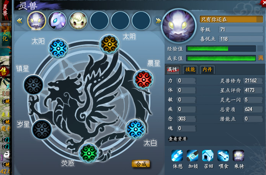Select the blue 太阳 star orb
The image size is (266, 175).
(x=58, y=48)
